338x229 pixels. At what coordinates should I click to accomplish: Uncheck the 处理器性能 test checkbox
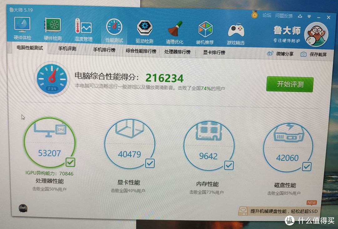70,162
